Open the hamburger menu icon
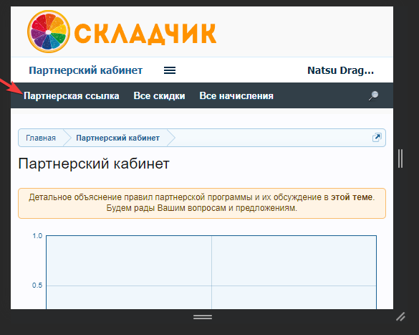This screenshot has height=335, width=419. pos(170,70)
